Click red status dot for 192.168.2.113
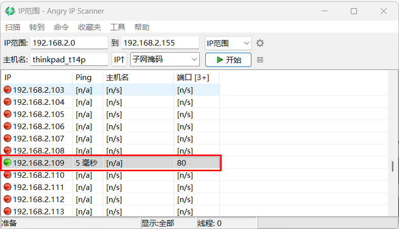Image resolution: width=399 pixels, height=229 pixels. coord(8,211)
